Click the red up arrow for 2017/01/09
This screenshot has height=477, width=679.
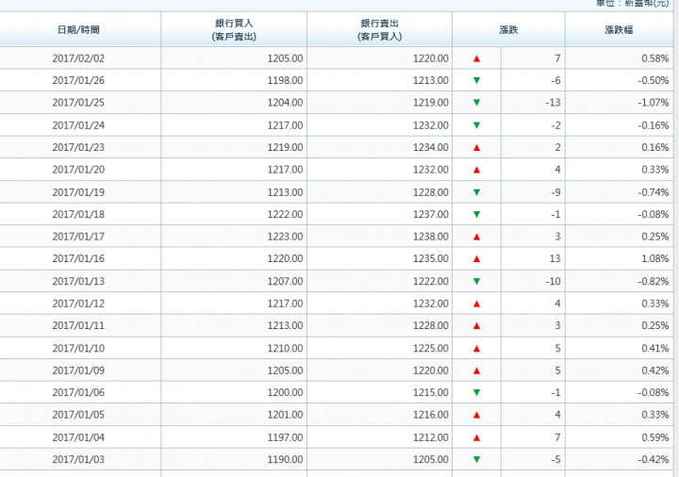click(x=477, y=370)
